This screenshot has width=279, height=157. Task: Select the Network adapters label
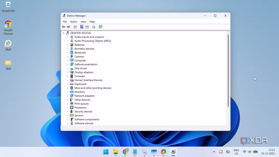tap(84, 96)
